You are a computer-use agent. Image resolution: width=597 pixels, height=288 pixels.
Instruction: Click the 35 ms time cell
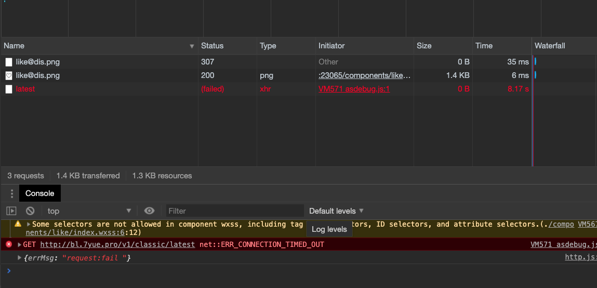(x=518, y=62)
